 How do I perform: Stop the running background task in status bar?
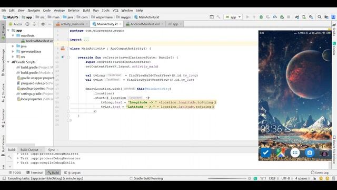click(250, 178)
